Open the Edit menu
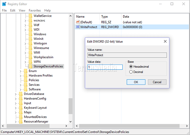This screenshot has height=135, width=190. 13,11
